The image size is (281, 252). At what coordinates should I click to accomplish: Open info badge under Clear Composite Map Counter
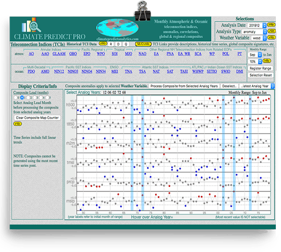[x=18, y=124]
